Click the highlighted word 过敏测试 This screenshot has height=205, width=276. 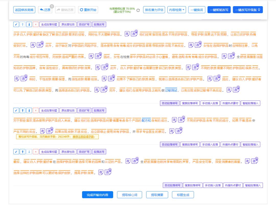[171, 90]
